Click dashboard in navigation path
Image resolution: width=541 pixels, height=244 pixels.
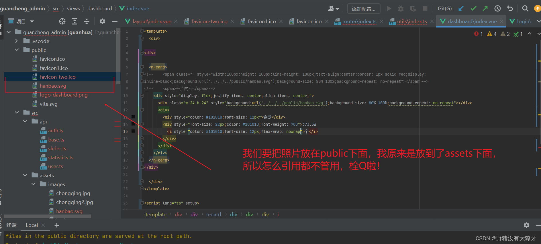(100, 9)
